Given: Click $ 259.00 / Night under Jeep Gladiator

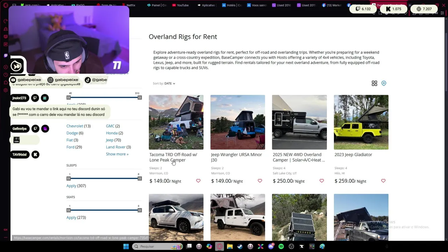Looking at the screenshot, I should coord(350,181).
